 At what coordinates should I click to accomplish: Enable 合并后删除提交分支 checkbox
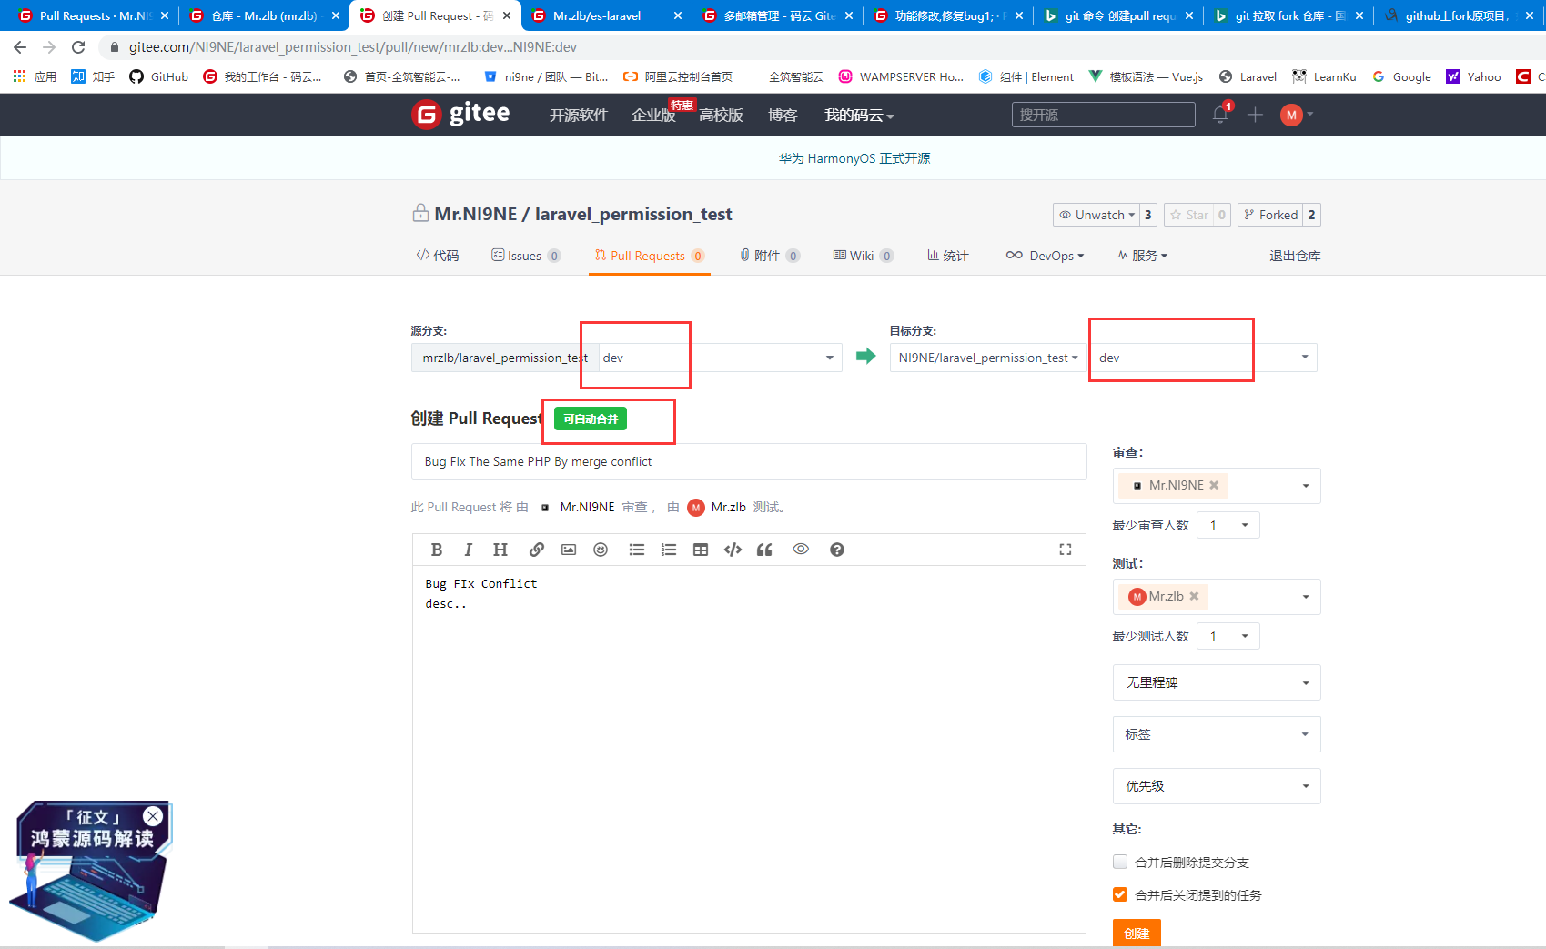coord(1120,862)
